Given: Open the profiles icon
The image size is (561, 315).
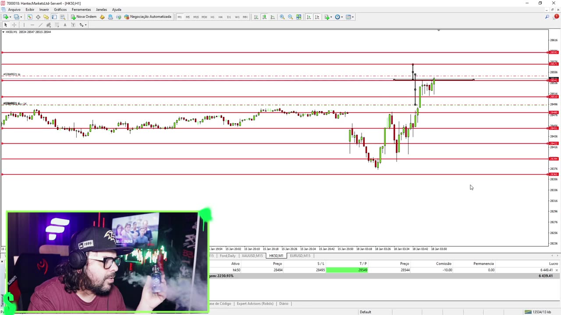Looking at the screenshot, I should [x=16, y=17].
